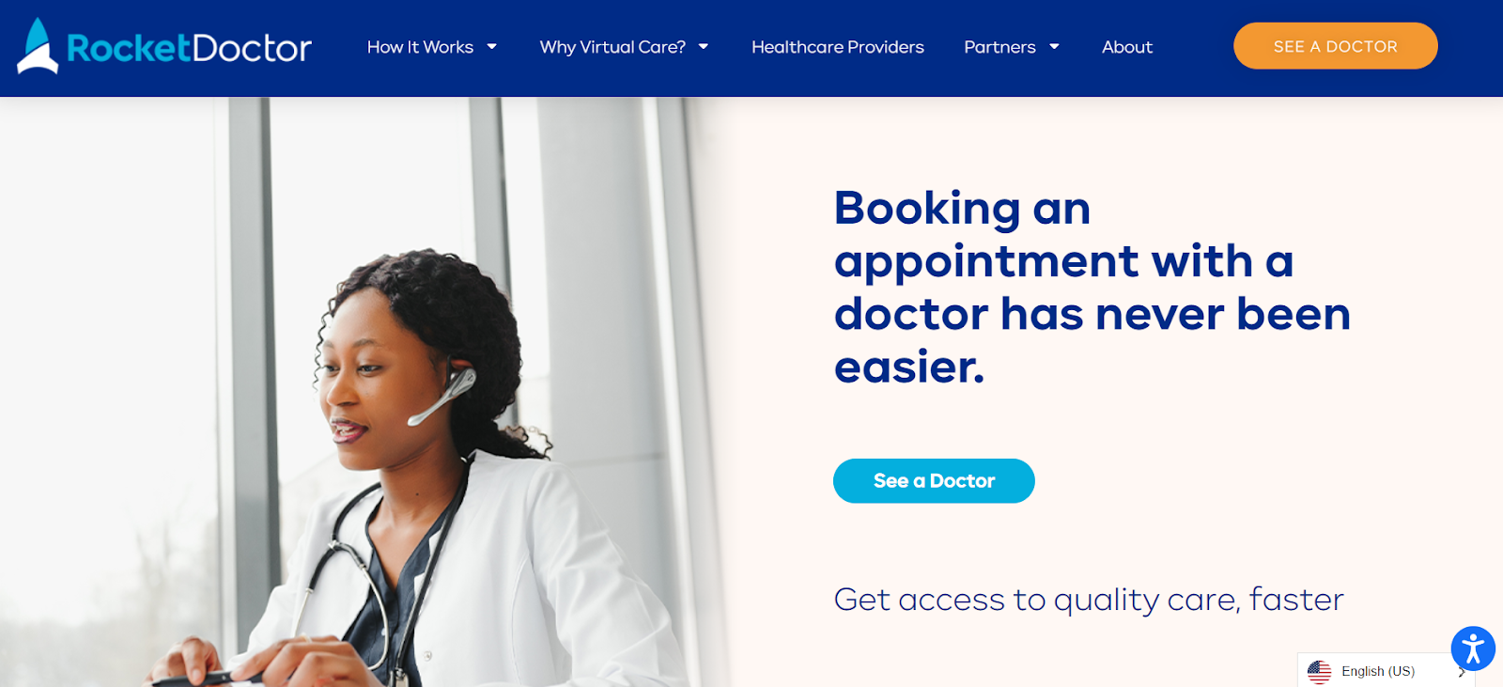The width and height of the screenshot is (1503, 687).
Task: Expand the Partners dropdown arrow
Action: pos(1054,47)
